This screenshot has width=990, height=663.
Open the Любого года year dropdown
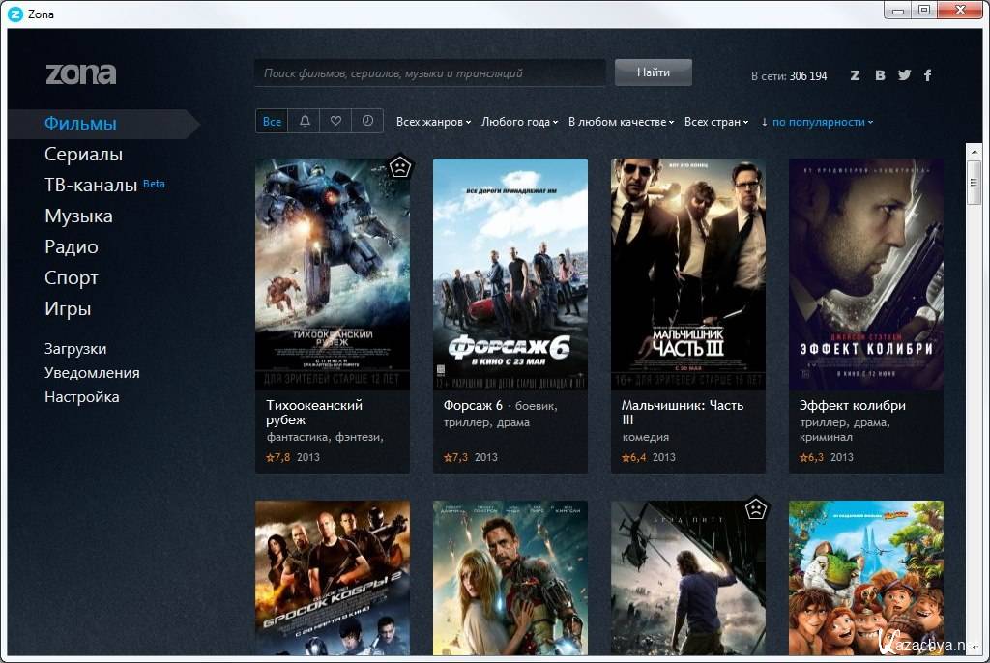(519, 122)
